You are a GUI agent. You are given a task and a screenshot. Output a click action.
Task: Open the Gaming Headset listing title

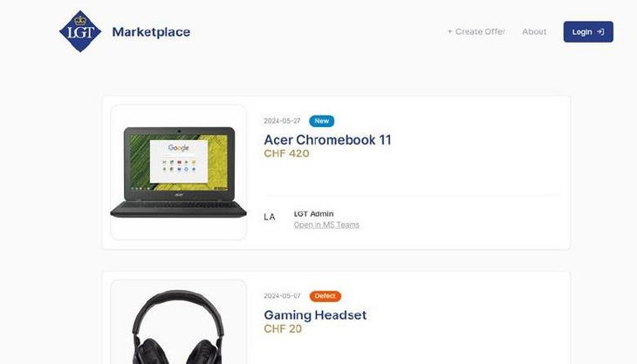(315, 315)
